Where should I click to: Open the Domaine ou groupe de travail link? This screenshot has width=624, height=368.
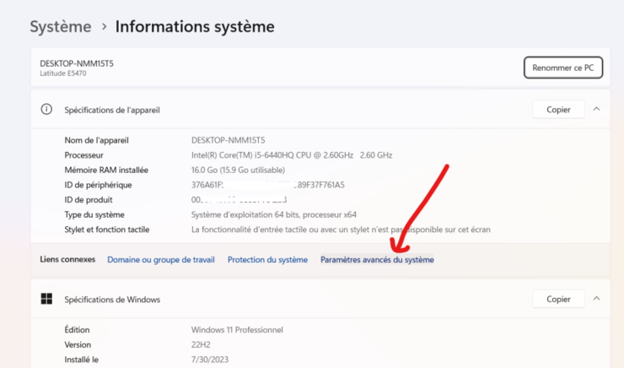pos(160,260)
